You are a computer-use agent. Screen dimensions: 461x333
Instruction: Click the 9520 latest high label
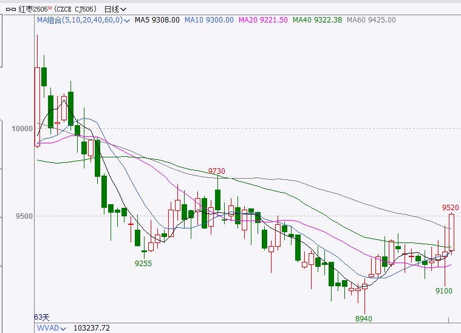[x=451, y=208]
